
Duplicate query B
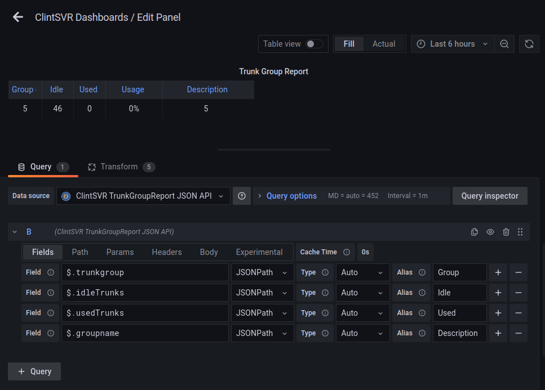pos(475,232)
